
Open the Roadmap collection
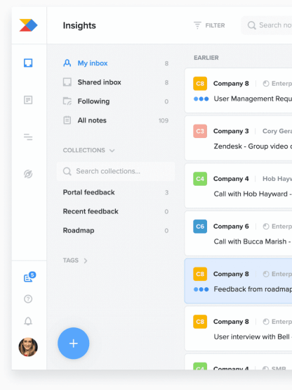pyautogui.click(x=116, y=231)
